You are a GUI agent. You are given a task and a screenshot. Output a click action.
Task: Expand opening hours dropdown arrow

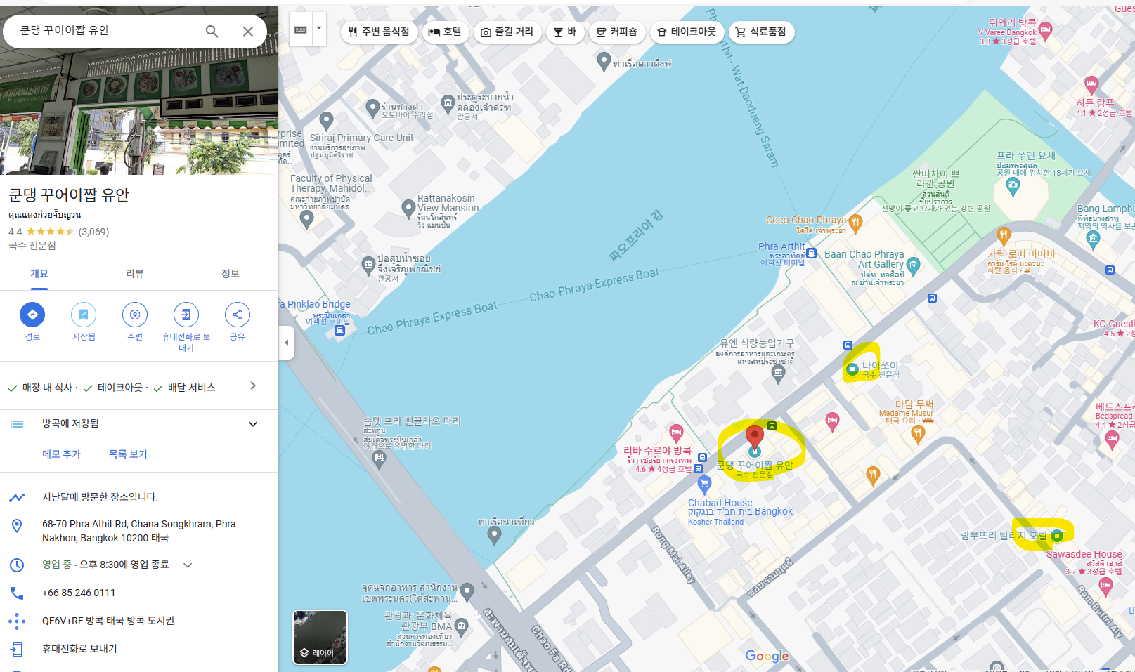tap(188, 565)
